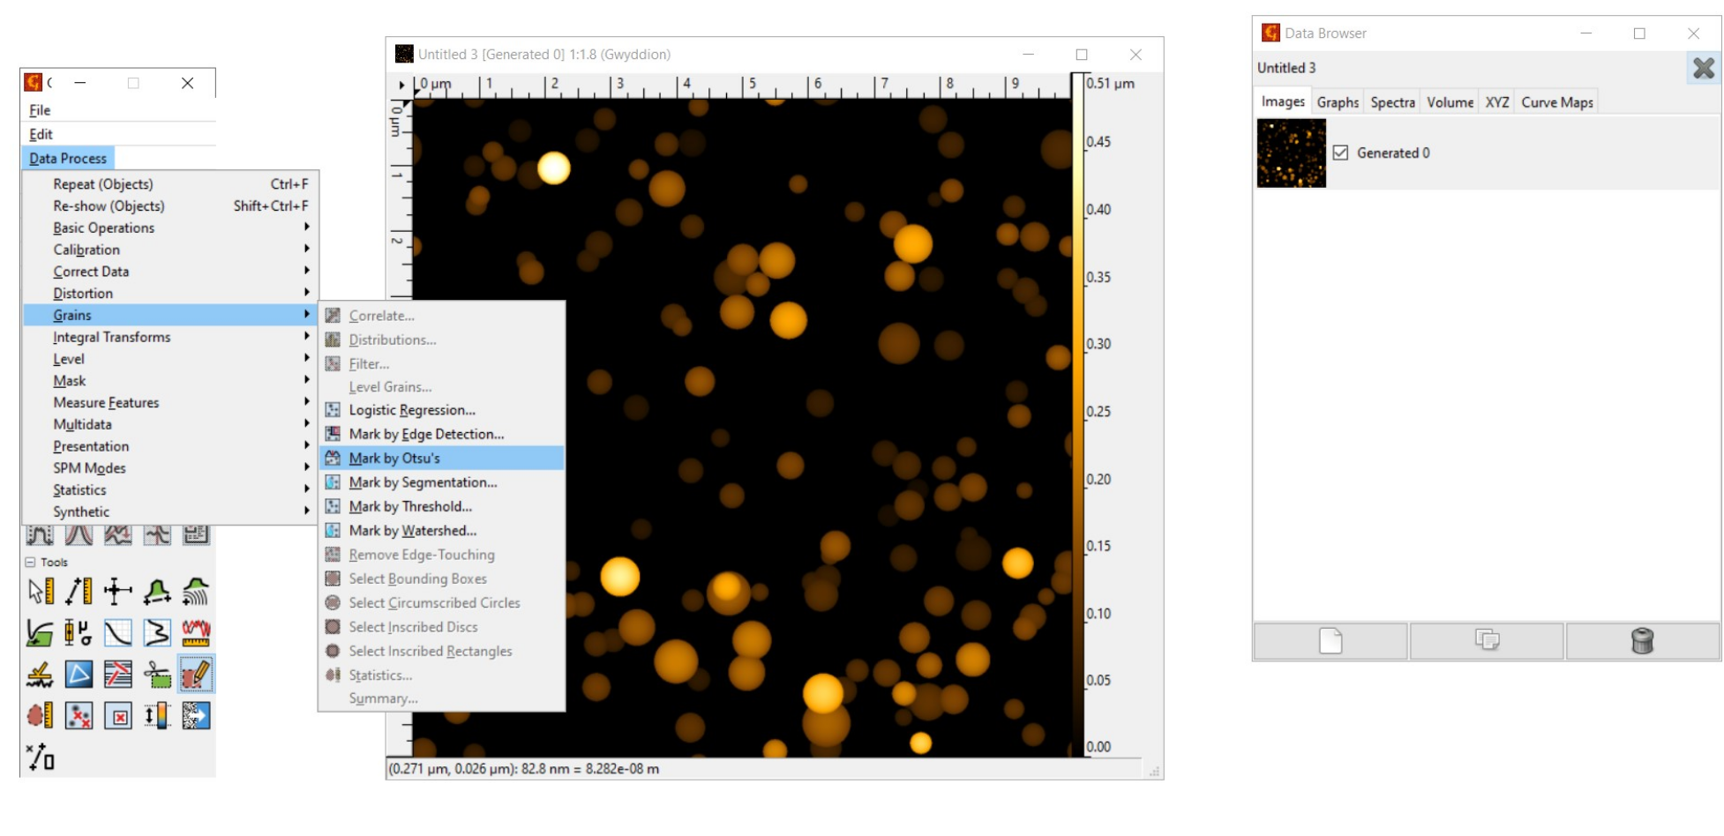Switch to the XYZ tab

(1496, 102)
